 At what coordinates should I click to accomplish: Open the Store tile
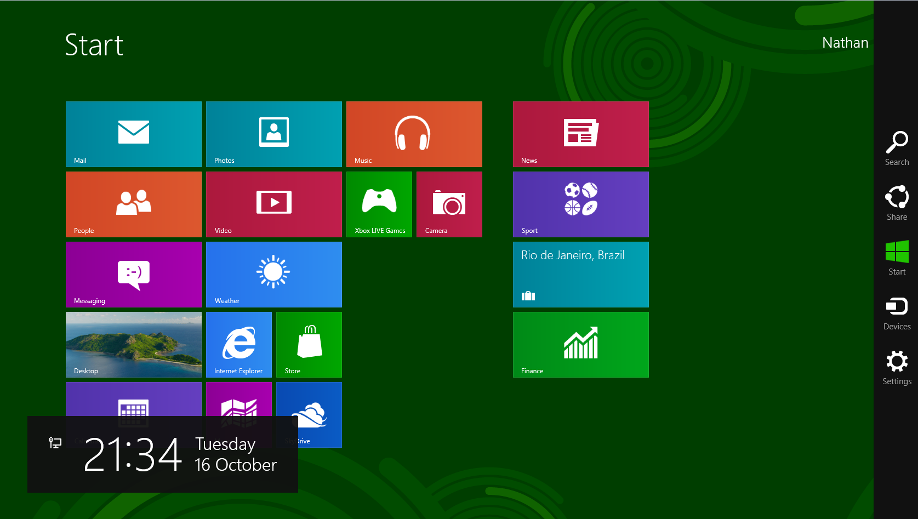[x=309, y=345]
